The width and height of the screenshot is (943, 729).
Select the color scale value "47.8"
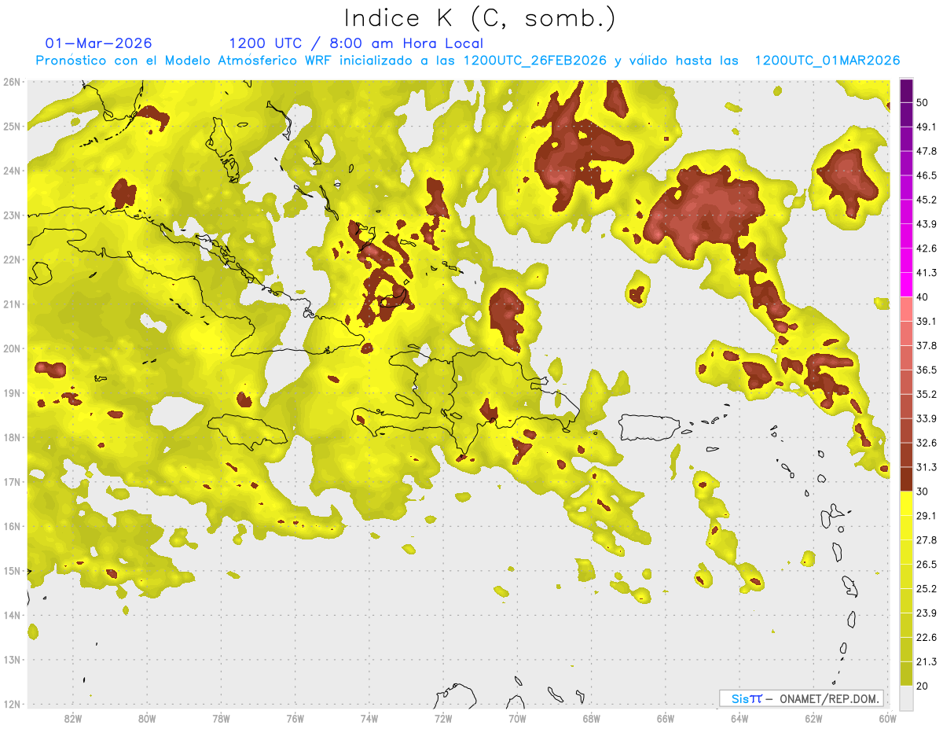click(926, 151)
